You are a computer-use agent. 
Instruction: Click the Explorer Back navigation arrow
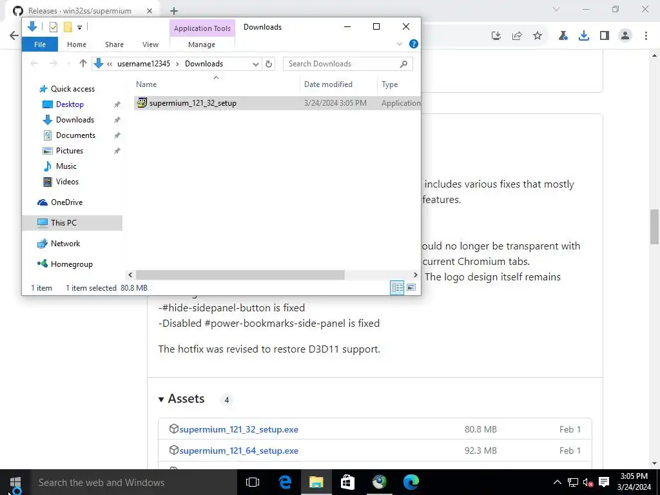(35, 64)
